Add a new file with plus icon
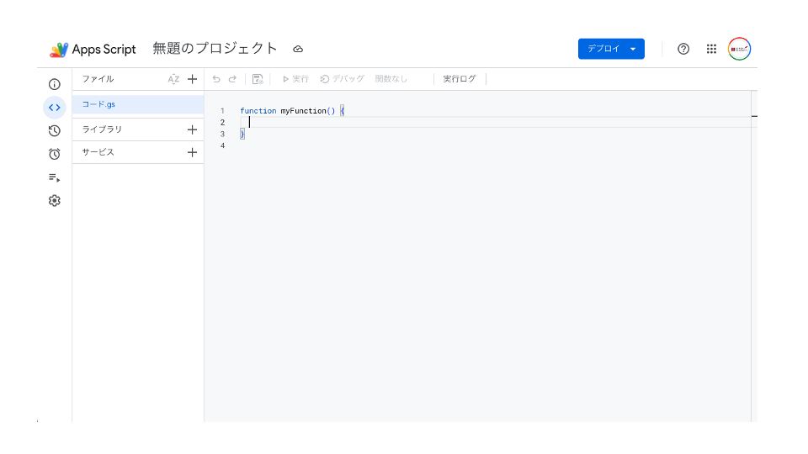Viewport: 808px width, 454px height. (x=192, y=79)
